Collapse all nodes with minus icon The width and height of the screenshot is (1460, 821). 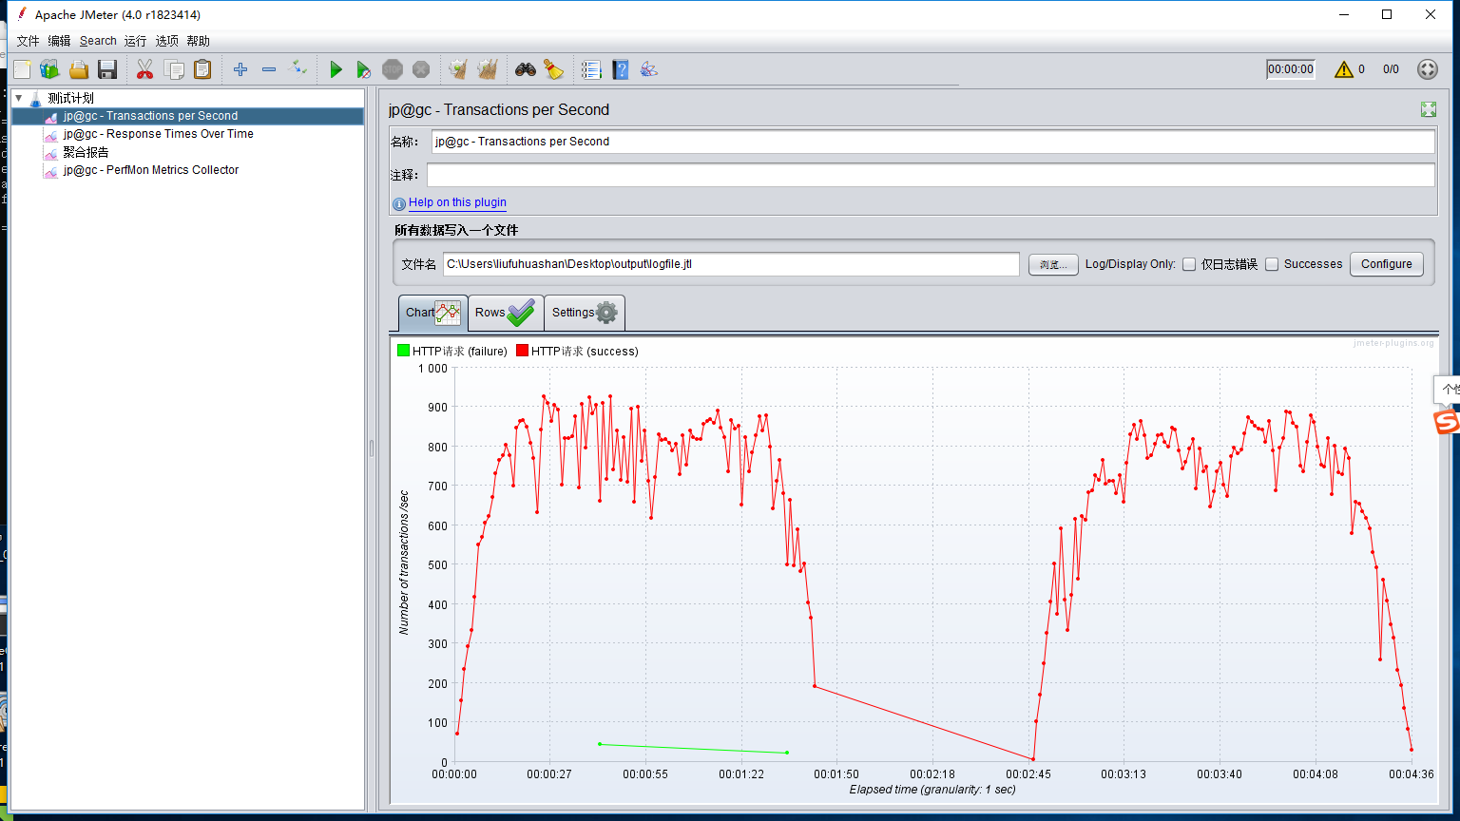(269, 69)
